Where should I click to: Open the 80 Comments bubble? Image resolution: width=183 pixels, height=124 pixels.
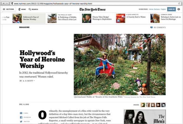151,28
